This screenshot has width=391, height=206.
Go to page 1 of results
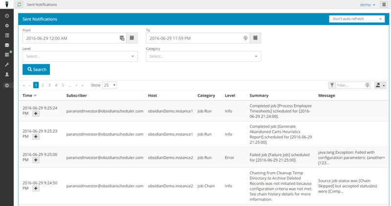coord(36,85)
